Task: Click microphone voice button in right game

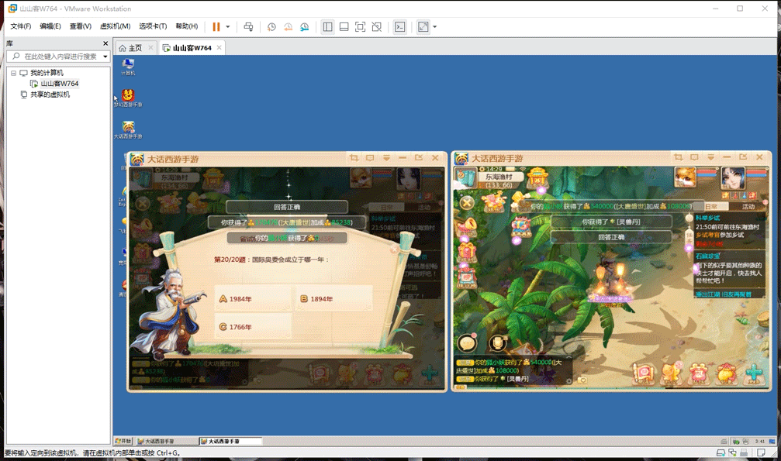Action: [496, 343]
